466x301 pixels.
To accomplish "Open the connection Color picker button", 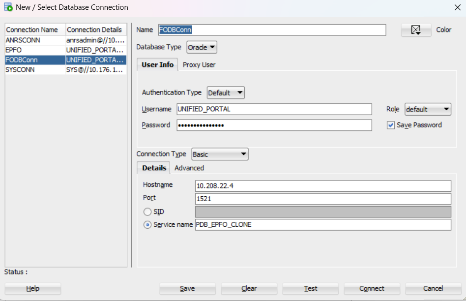I will coord(416,30).
